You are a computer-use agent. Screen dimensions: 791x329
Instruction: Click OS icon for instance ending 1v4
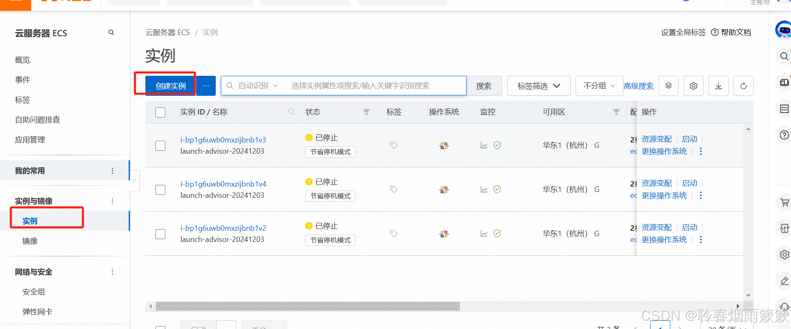(444, 189)
